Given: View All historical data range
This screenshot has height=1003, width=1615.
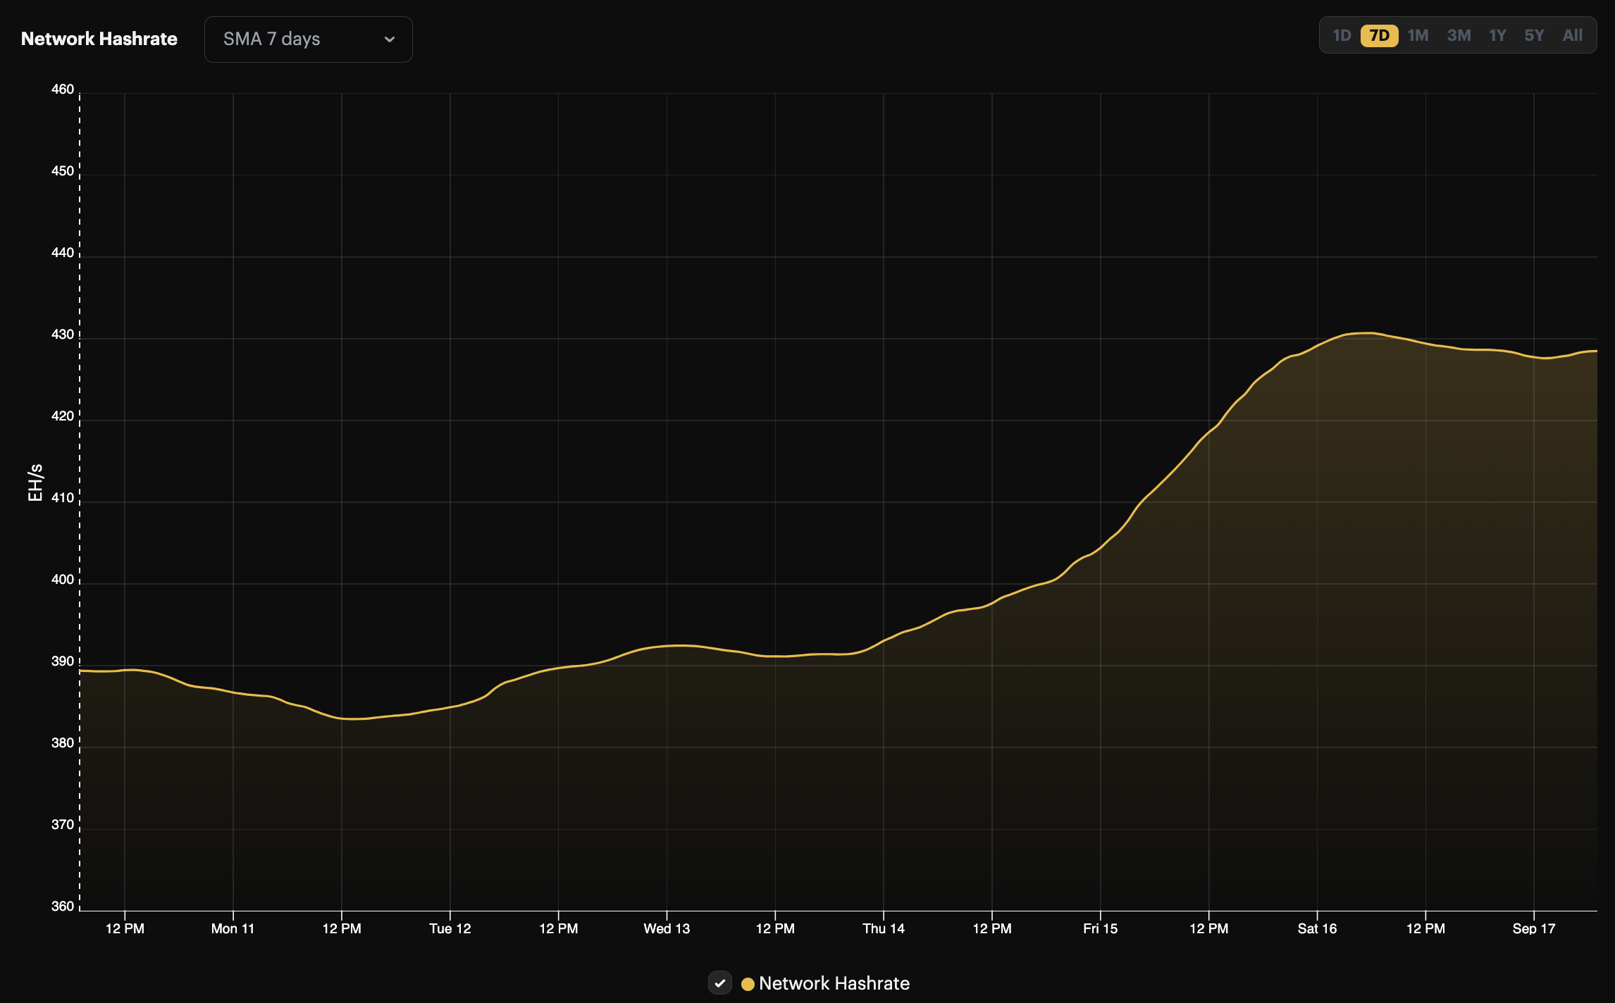Looking at the screenshot, I should point(1572,35).
